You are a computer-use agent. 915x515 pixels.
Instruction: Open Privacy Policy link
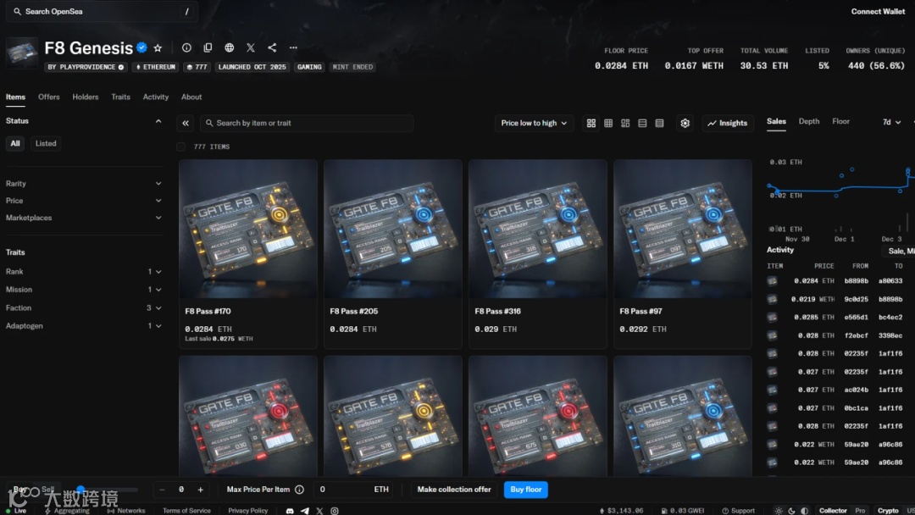248,510
